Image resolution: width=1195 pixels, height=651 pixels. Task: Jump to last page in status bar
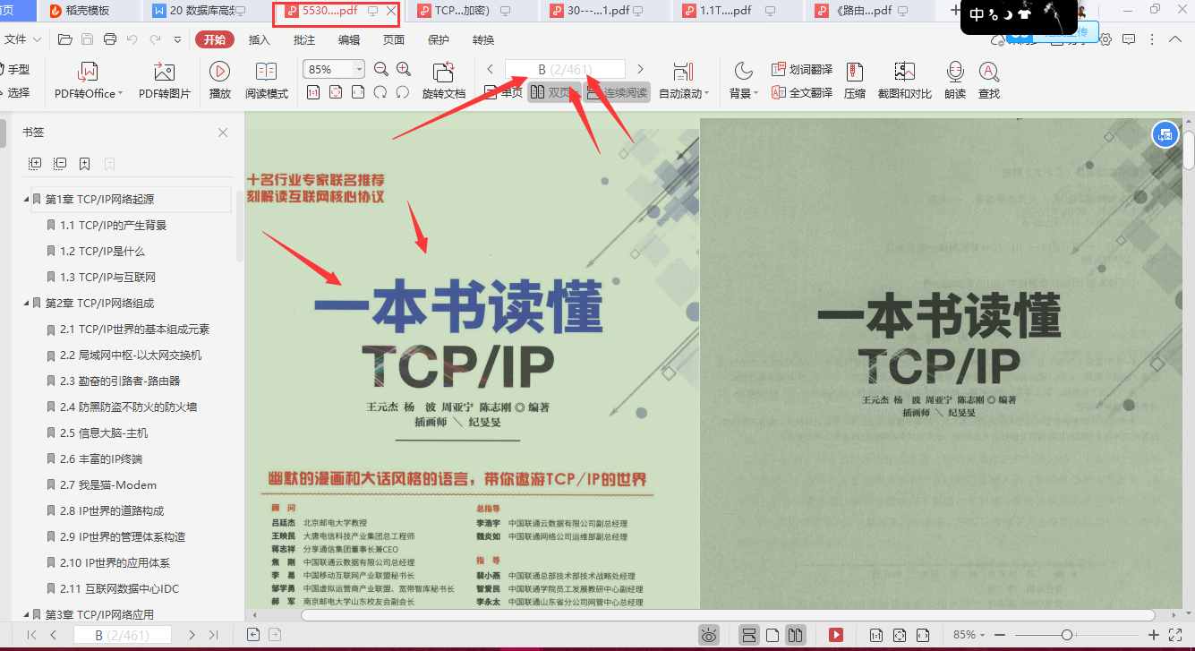click(213, 635)
